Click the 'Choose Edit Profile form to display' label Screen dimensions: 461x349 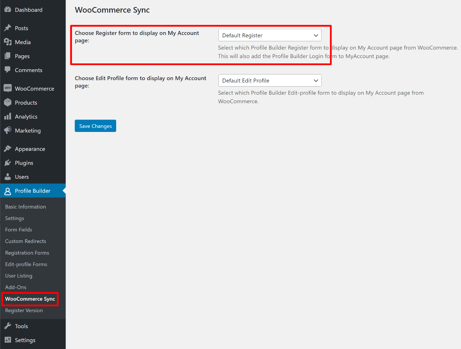pos(141,82)
